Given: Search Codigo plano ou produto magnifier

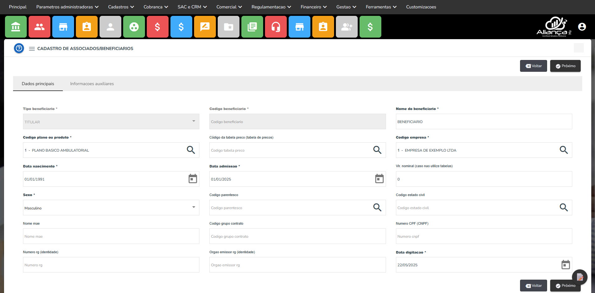Looking at the screenshot, I should pyautogui.click(x=191, y=150).
